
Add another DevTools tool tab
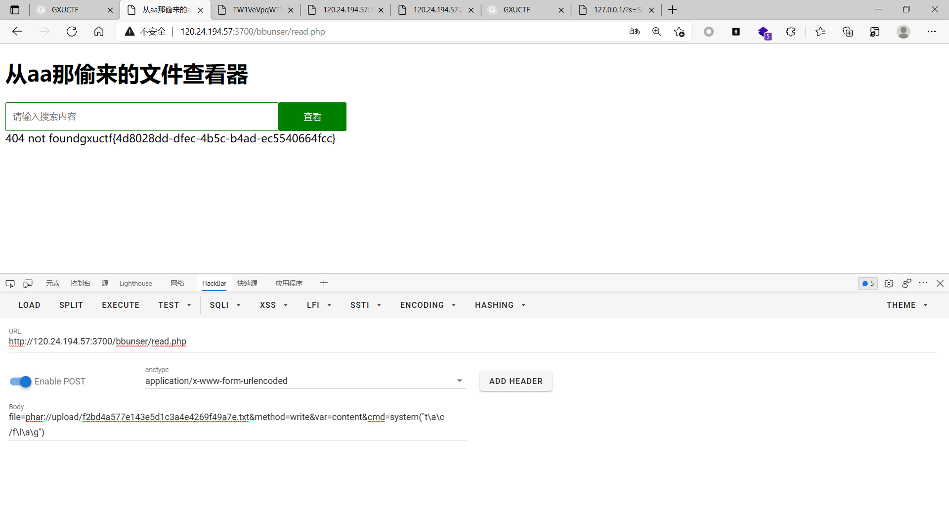click(x=324, y=283)
